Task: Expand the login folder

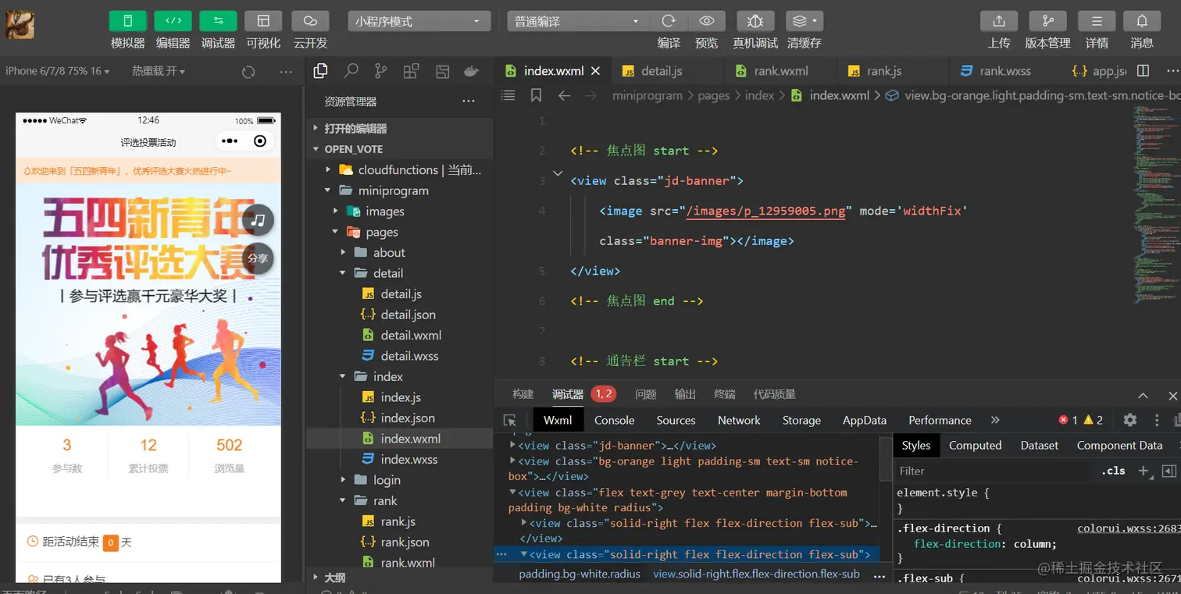Action: [x=387, y=480]
